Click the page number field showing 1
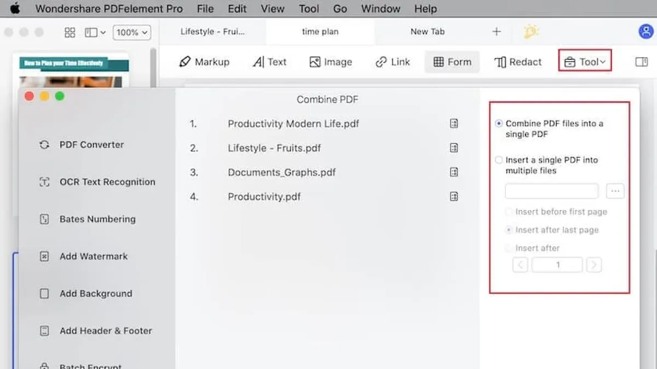The height and width of the screenshot is (369, 657). [557, 265]
